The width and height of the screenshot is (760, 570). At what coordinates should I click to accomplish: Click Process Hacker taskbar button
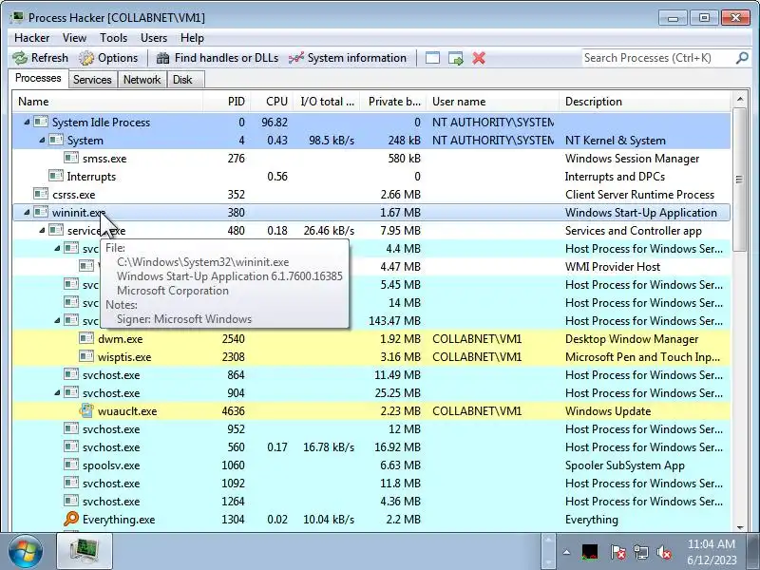[x=85, y=551]
